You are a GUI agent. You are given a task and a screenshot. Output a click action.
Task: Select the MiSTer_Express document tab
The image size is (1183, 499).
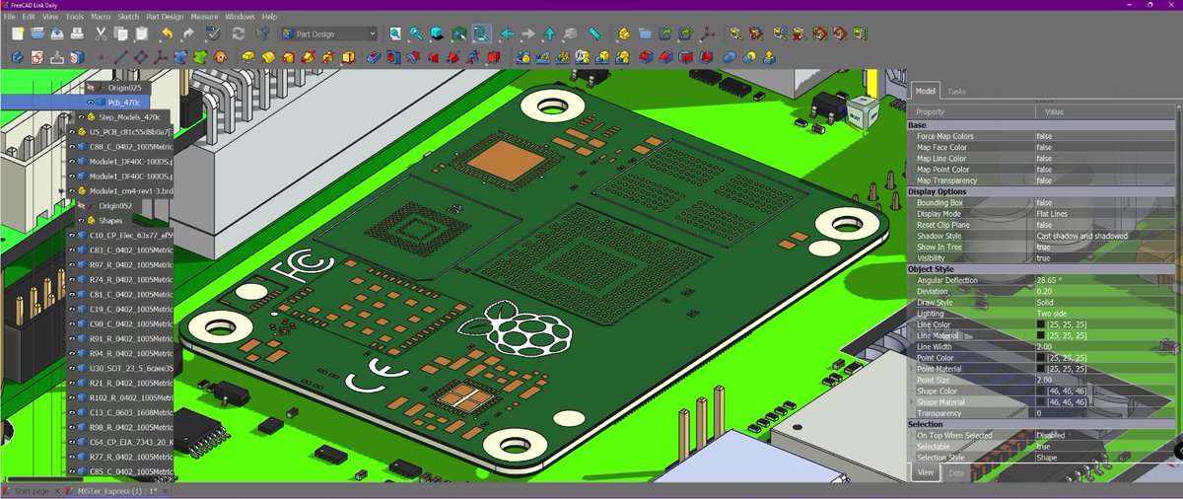coord(116,490)
